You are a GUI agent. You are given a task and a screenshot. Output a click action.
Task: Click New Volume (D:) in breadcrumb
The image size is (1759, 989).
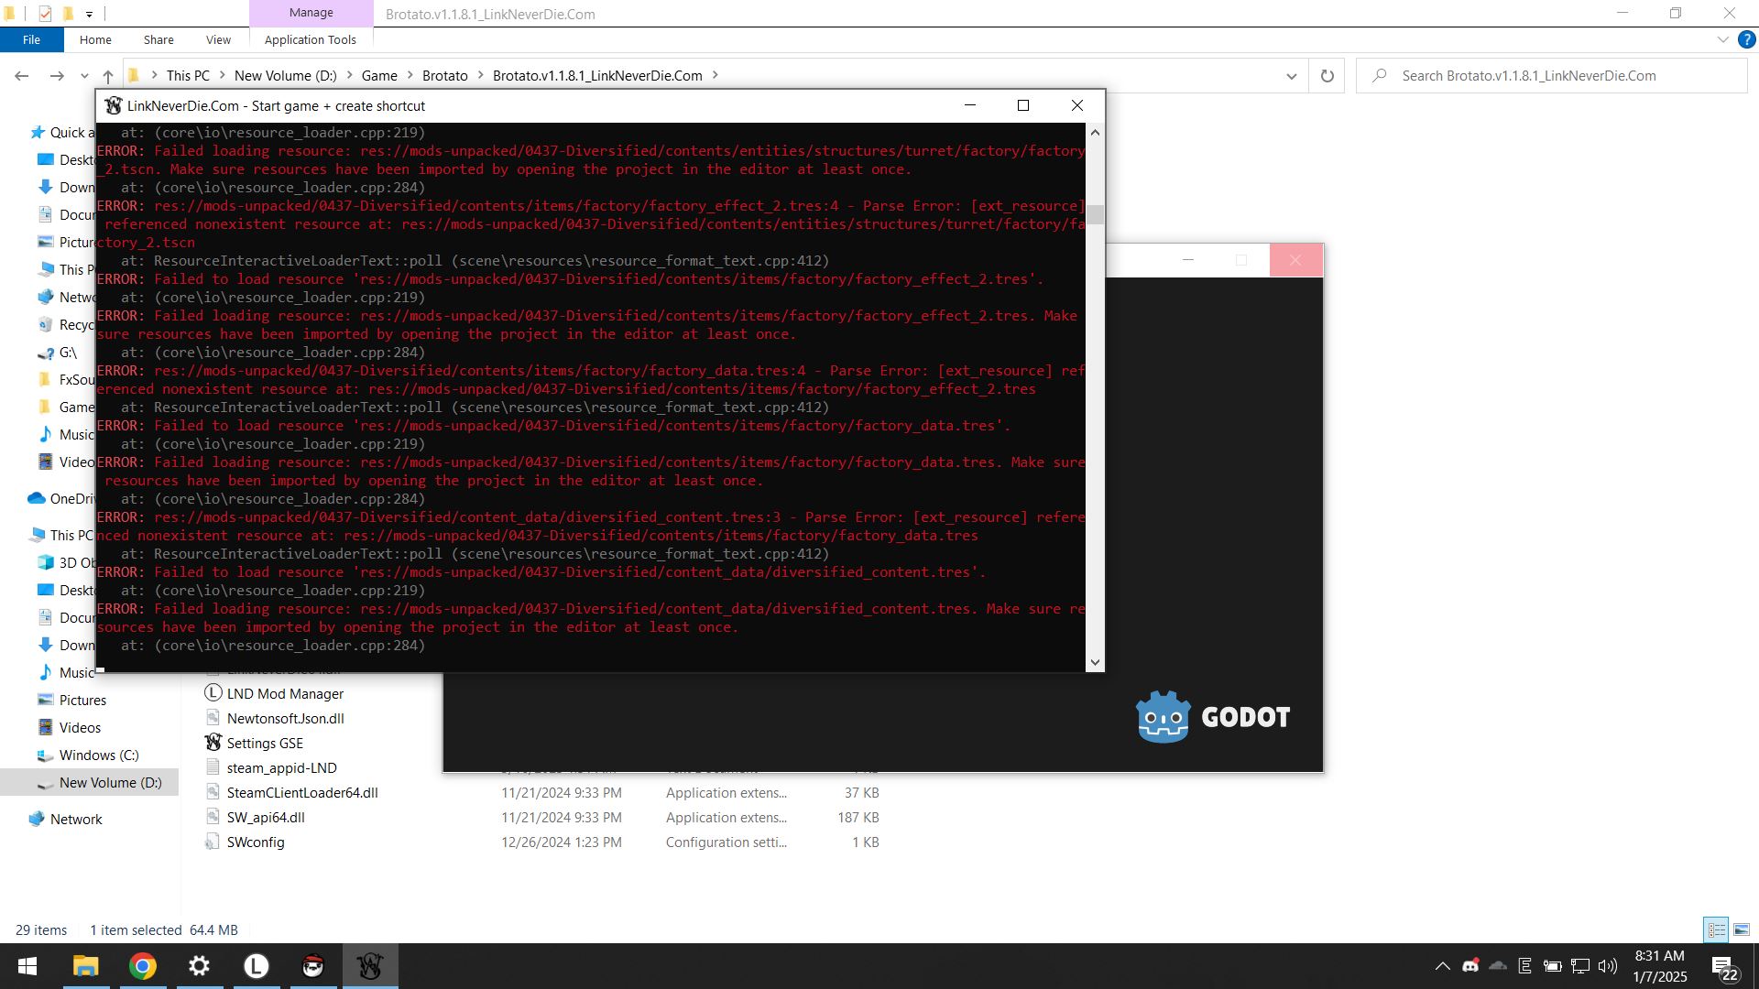click(x=286, y=76)
